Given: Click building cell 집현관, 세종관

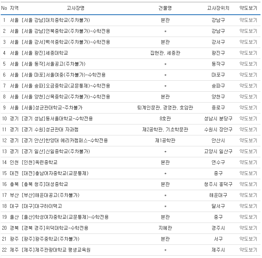Looking at the screenshot, I should 165,53.
